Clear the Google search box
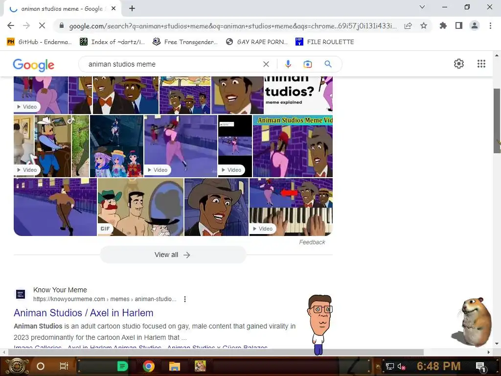 pos(266,64)
